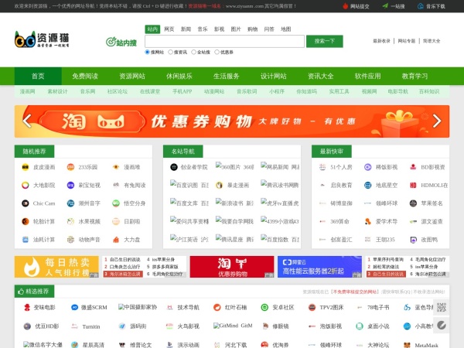Open the 233乐园 site icon
The height and width of the screenshot is (348, 464).
[71, 166]
